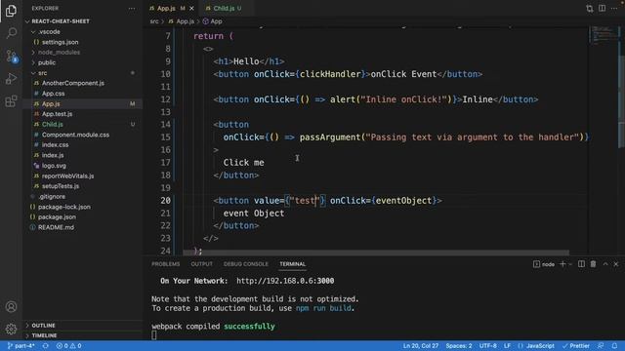Expand the Outline section
Image resolution: width=625 pixels, height=351 pixels.
43,326
